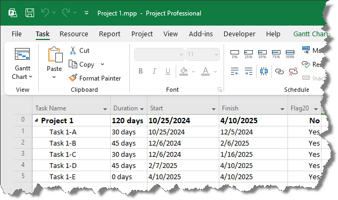Open the File tab
This screenshot has width=338, height=200.
17,34
